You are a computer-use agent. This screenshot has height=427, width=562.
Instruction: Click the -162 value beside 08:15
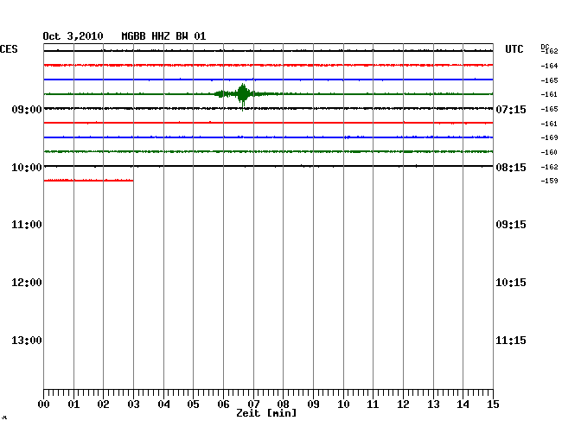pyautogui.click(x=549, y=167)
